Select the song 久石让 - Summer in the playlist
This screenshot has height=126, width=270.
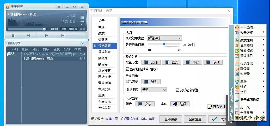(x=54, y=54)
